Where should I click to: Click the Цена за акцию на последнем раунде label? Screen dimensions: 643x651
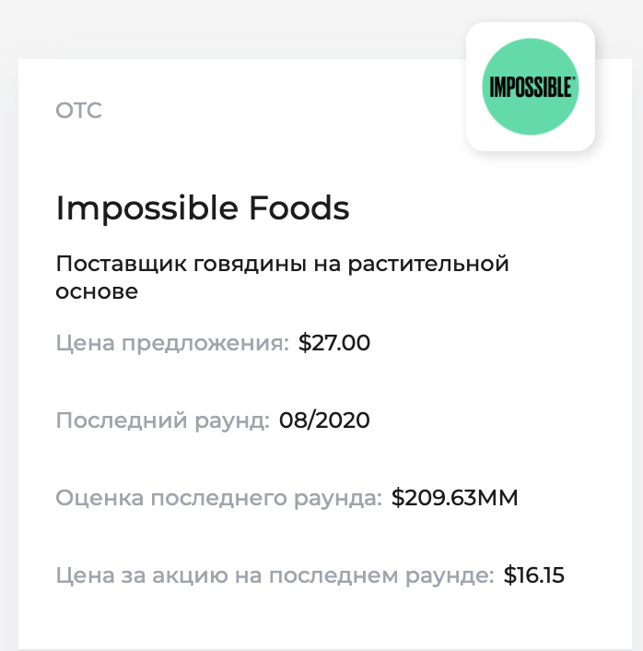[x=275, y=576]
